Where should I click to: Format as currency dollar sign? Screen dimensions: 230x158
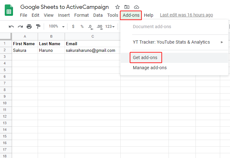pos(73,27)
